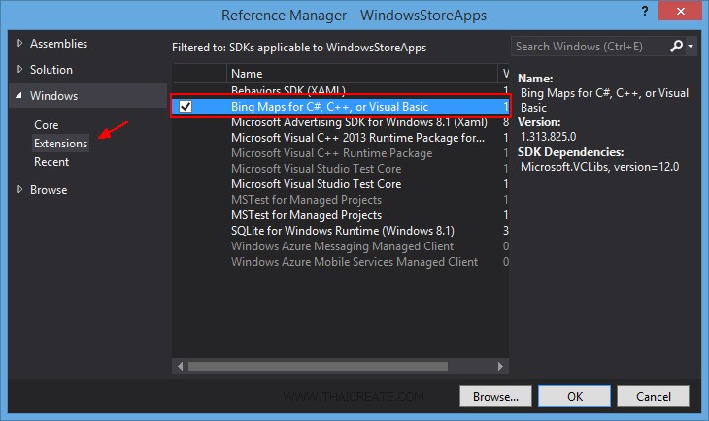Click the Browse... button
709x421 pixels.
pyautogui.click(x=495, y=396)
